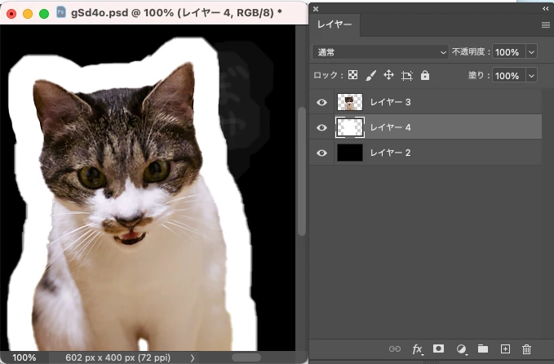Image resolution: width=554 pixels, height=364 pixels.
Task: Open the 不透明度 opacity slider arrow
Action: (x=531, y=52)
